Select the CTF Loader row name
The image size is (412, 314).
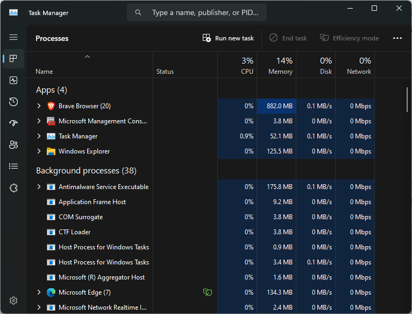click(x=75, y=232)
